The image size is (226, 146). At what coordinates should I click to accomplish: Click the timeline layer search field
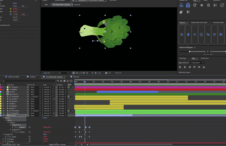coord(28,81)
